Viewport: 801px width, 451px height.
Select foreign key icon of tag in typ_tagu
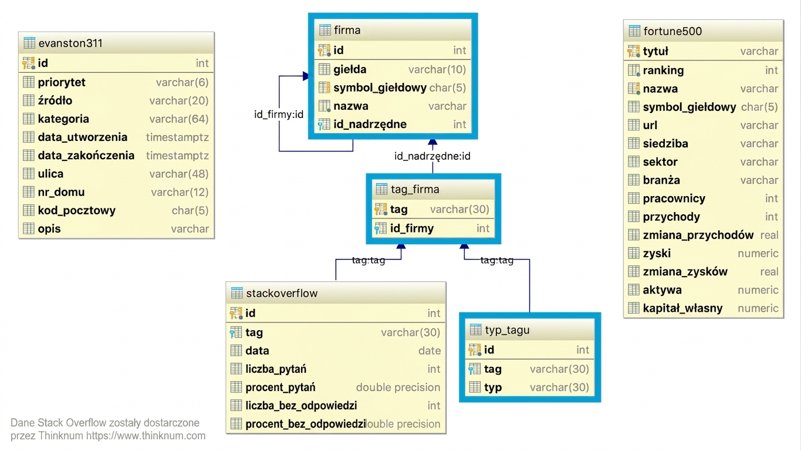coord(475,369)
